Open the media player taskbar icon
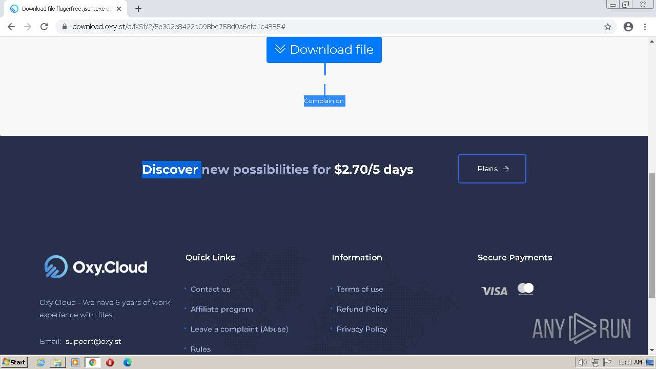The height and width of the screenshot is (369, 656). [75, 362]
